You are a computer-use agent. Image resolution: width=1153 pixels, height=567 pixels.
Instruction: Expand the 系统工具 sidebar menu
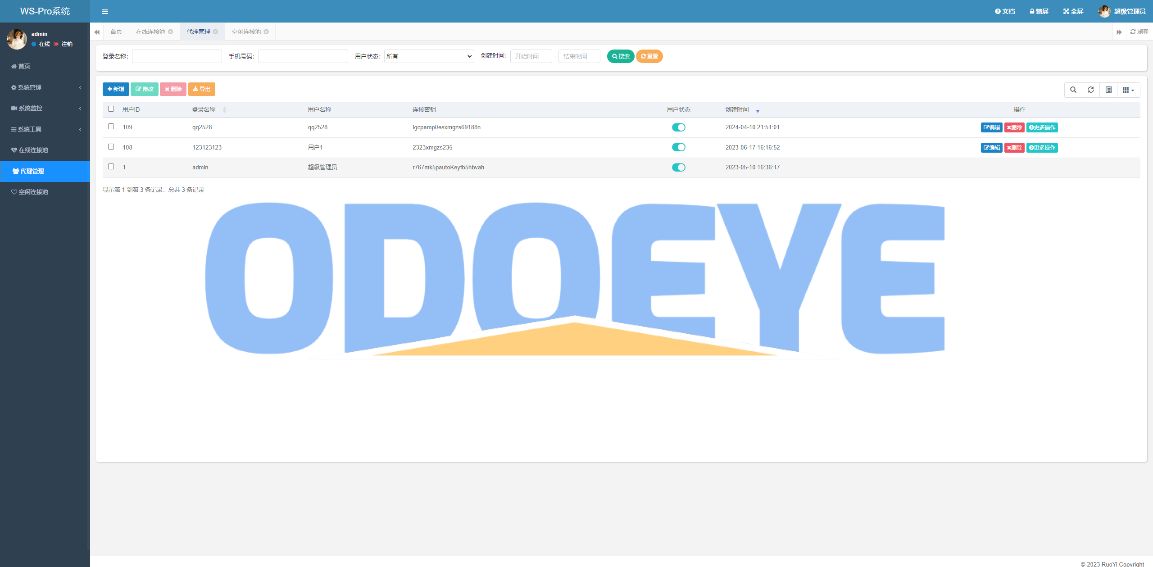click(45, 129)
